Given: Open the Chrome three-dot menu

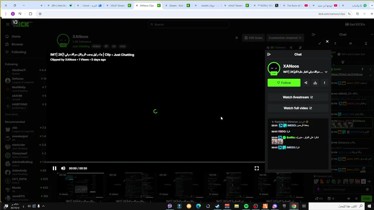Looking at the screenshot, I should pyautogui.click(x=6, y=14).
